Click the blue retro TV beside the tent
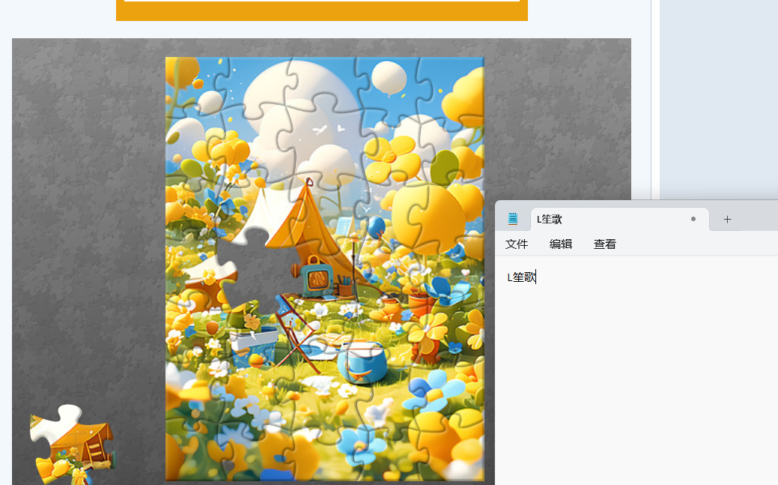778x485 pixels. tap(317, 275)
